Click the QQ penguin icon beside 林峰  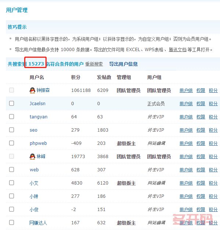point(32,157)
